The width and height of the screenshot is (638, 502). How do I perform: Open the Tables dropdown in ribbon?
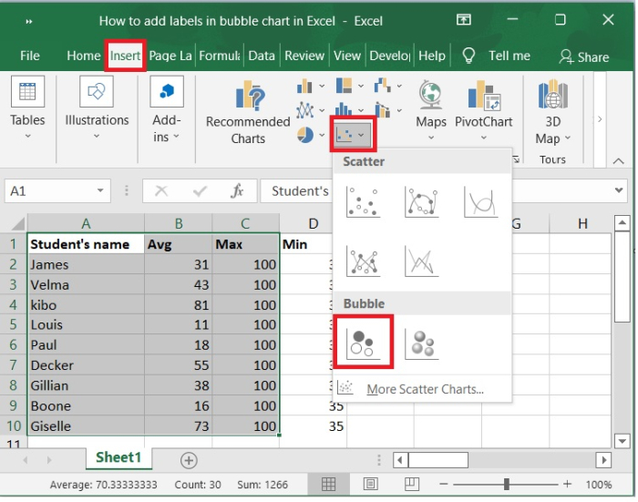27,108
